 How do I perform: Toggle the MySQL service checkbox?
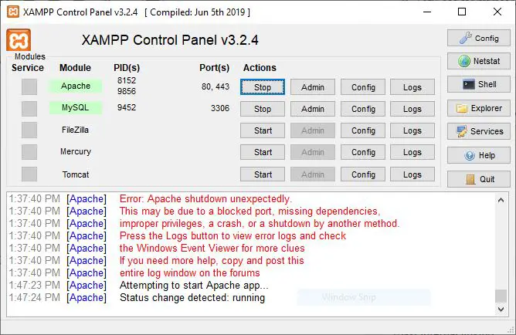pos(29,109)
